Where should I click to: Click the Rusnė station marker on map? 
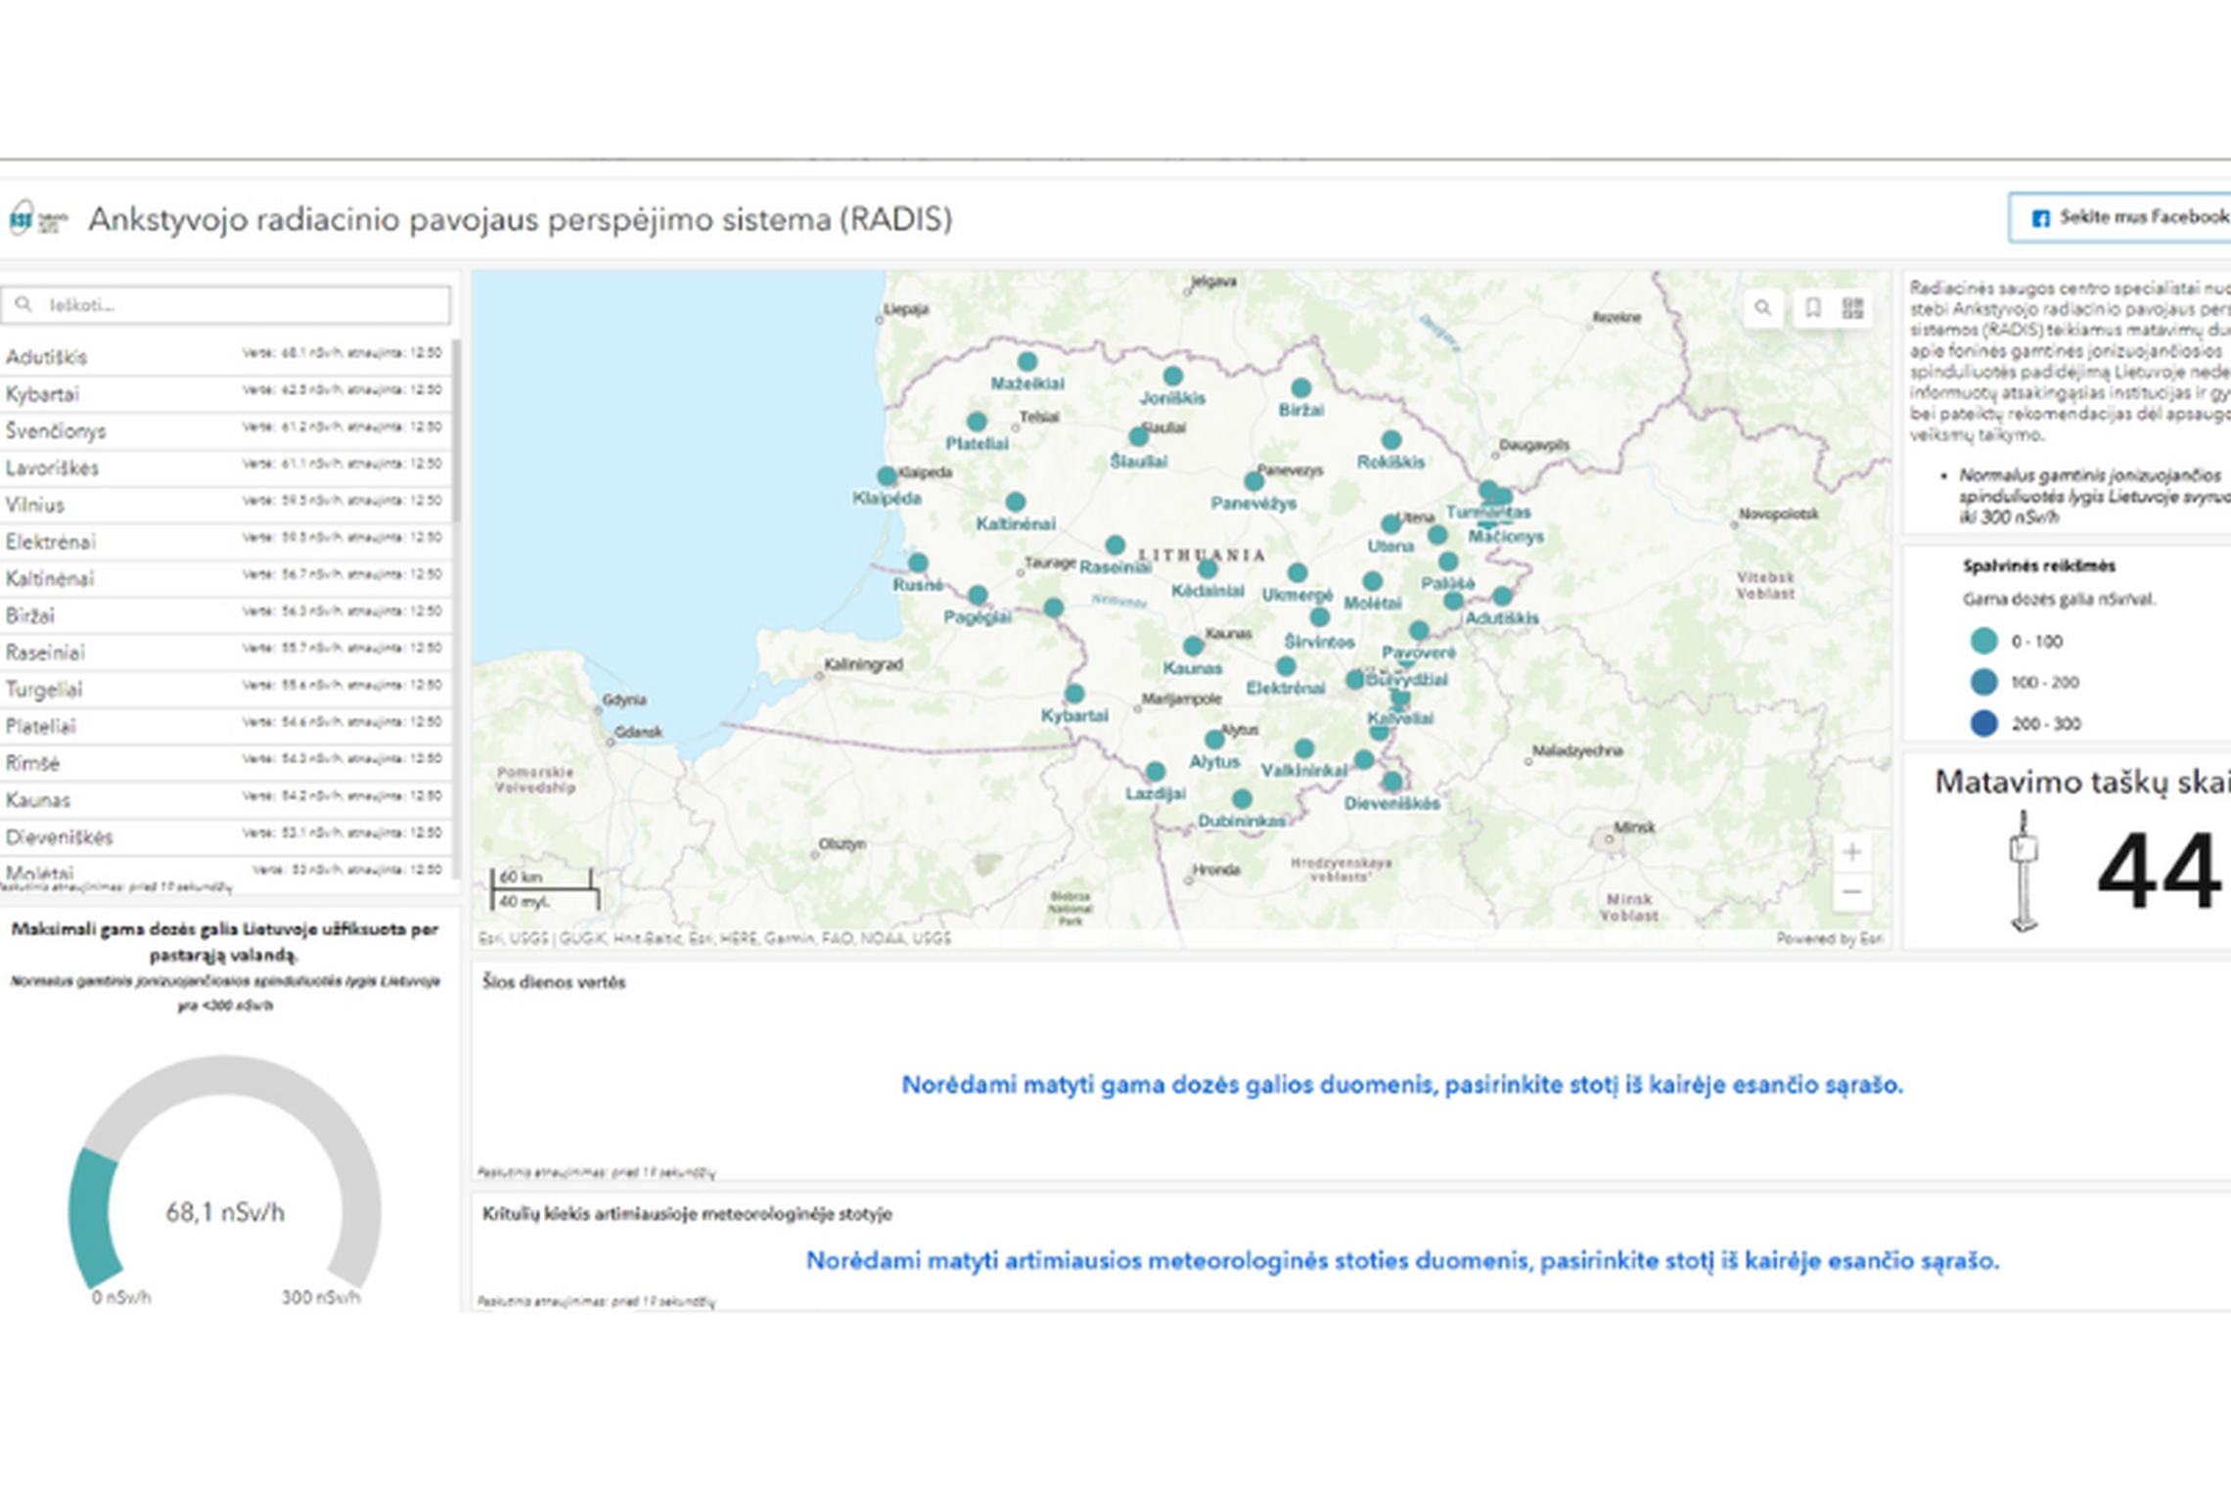[918, 563]
